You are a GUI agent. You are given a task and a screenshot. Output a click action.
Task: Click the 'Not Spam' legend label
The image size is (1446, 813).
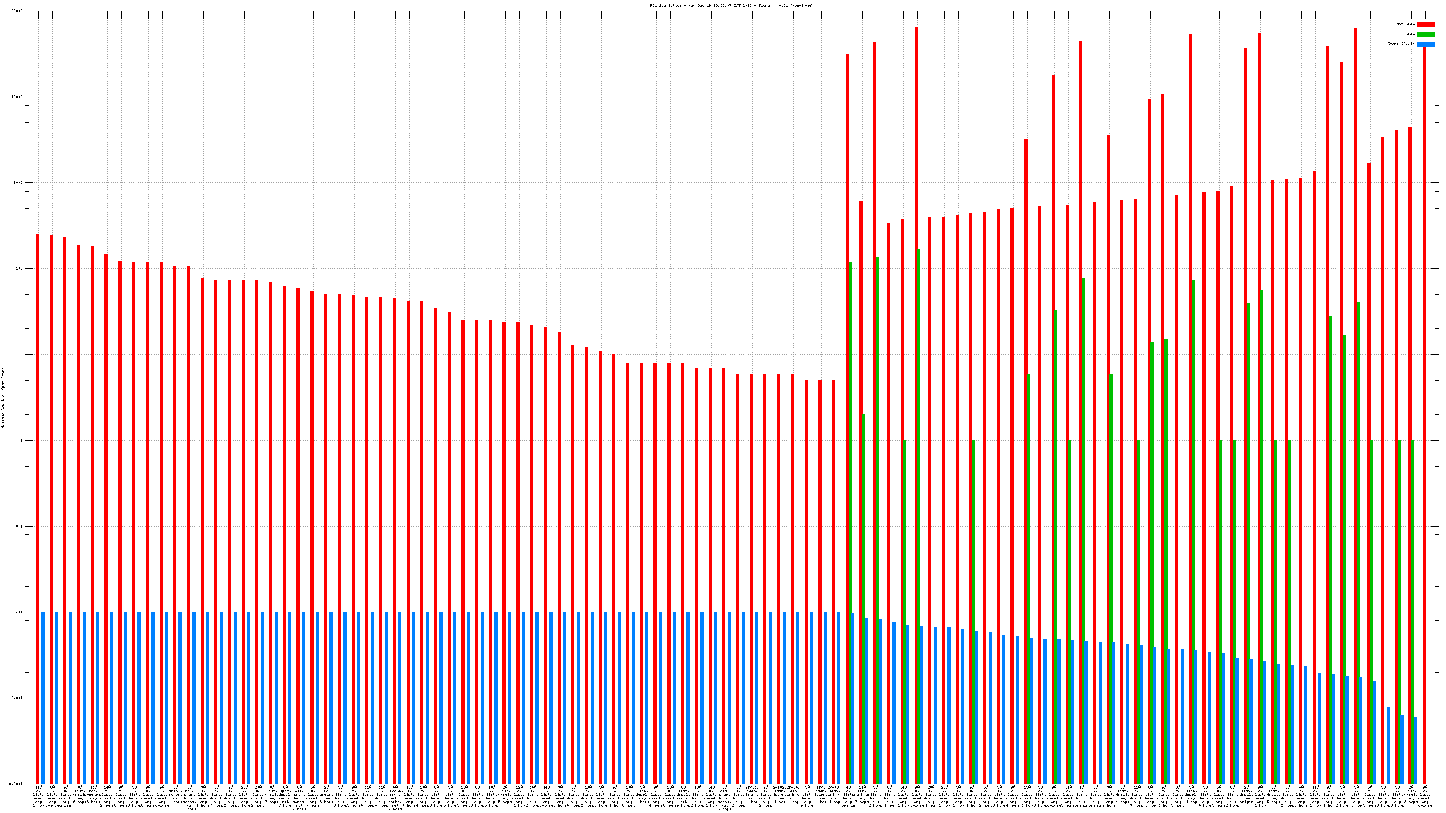coord(1406,24)
